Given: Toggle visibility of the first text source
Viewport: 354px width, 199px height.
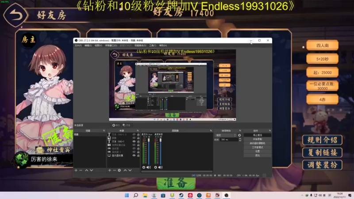Looking at the screenshot, I should 134,134.
